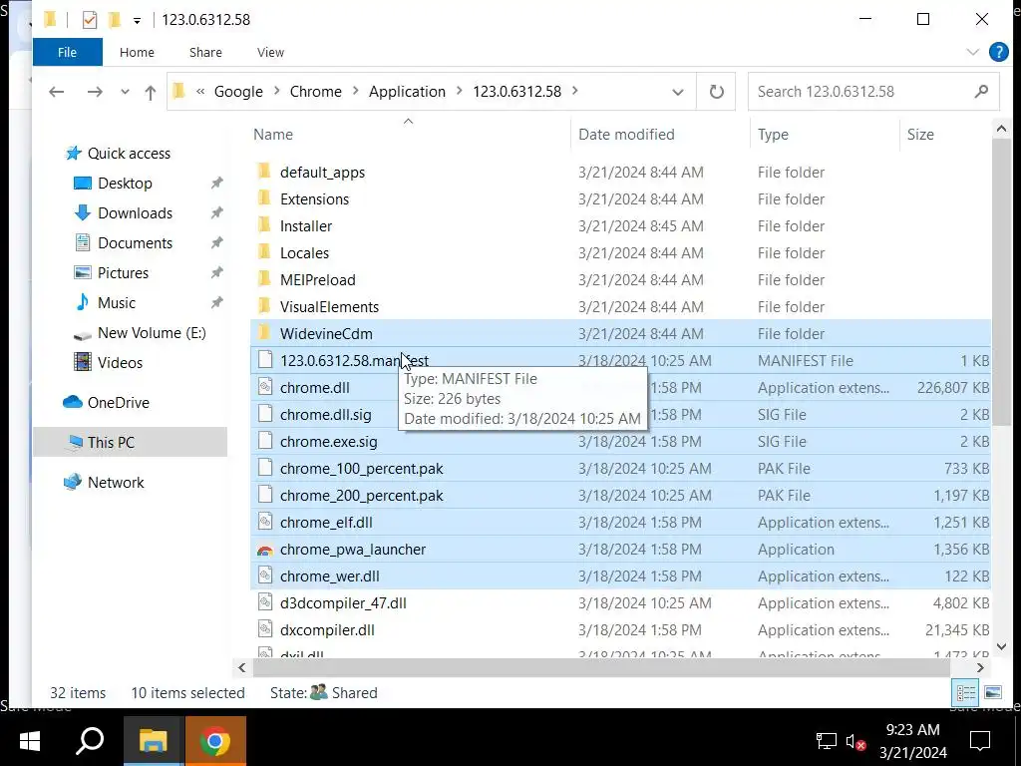The image size is (1021, 766).
Task: Select chrome_100_percent.pak file
Action: click(361, 469)
